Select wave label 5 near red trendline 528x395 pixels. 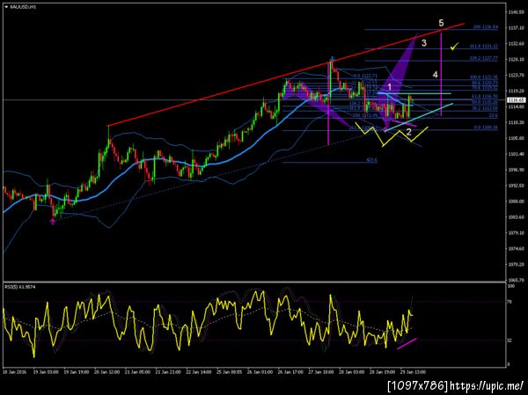[x=441, y=23]
